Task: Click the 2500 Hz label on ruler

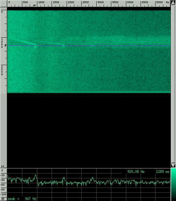Action: click(x=85, y=2)
